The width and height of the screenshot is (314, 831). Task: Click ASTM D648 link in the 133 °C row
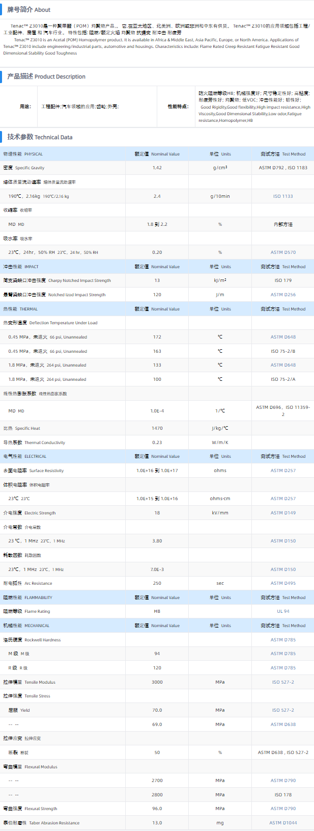click(x=283, y=365)
